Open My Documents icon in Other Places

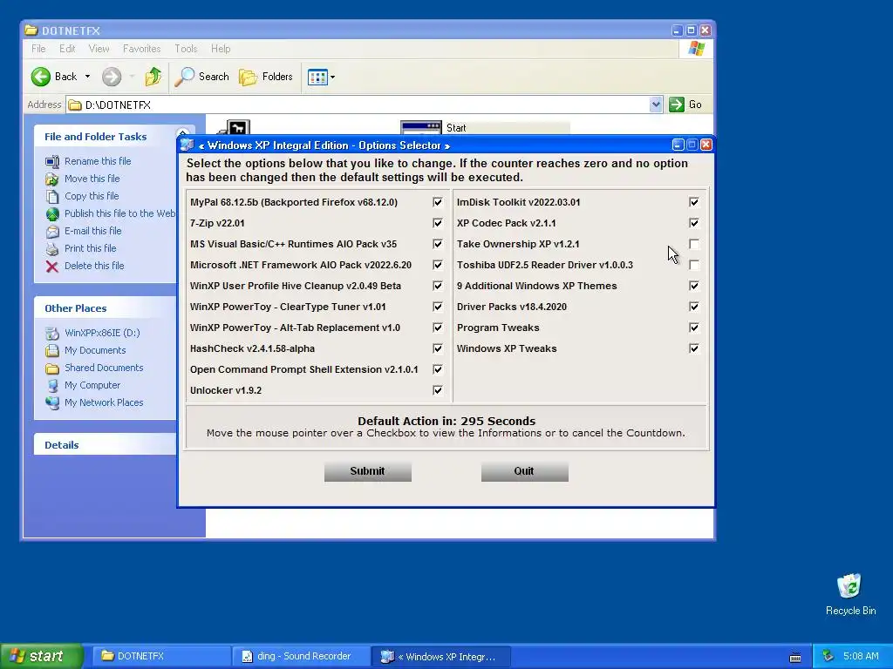point(51,350)
